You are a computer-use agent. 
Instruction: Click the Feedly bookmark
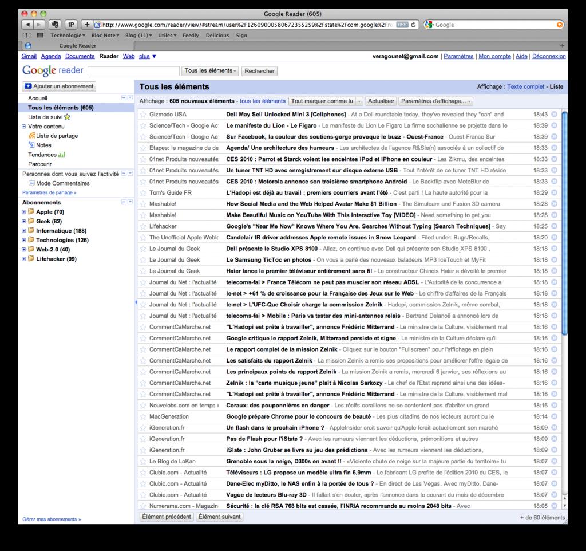(191, 35)
